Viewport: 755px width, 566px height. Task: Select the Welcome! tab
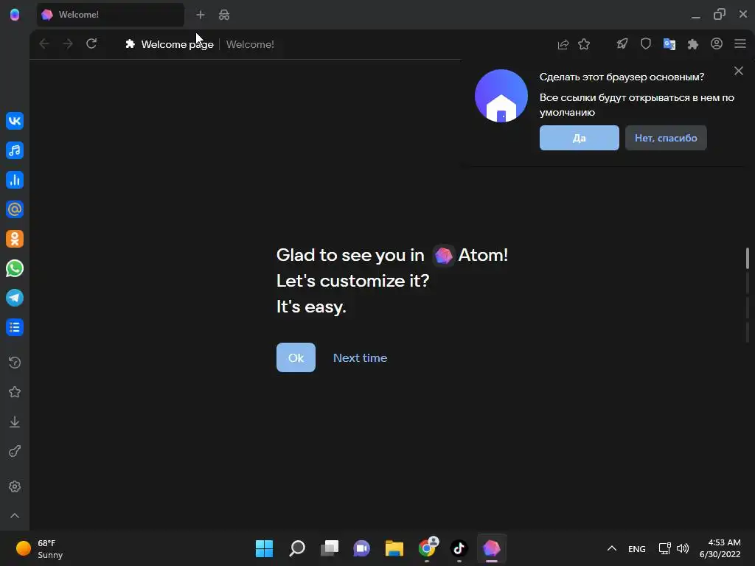[x=111, y=15]
